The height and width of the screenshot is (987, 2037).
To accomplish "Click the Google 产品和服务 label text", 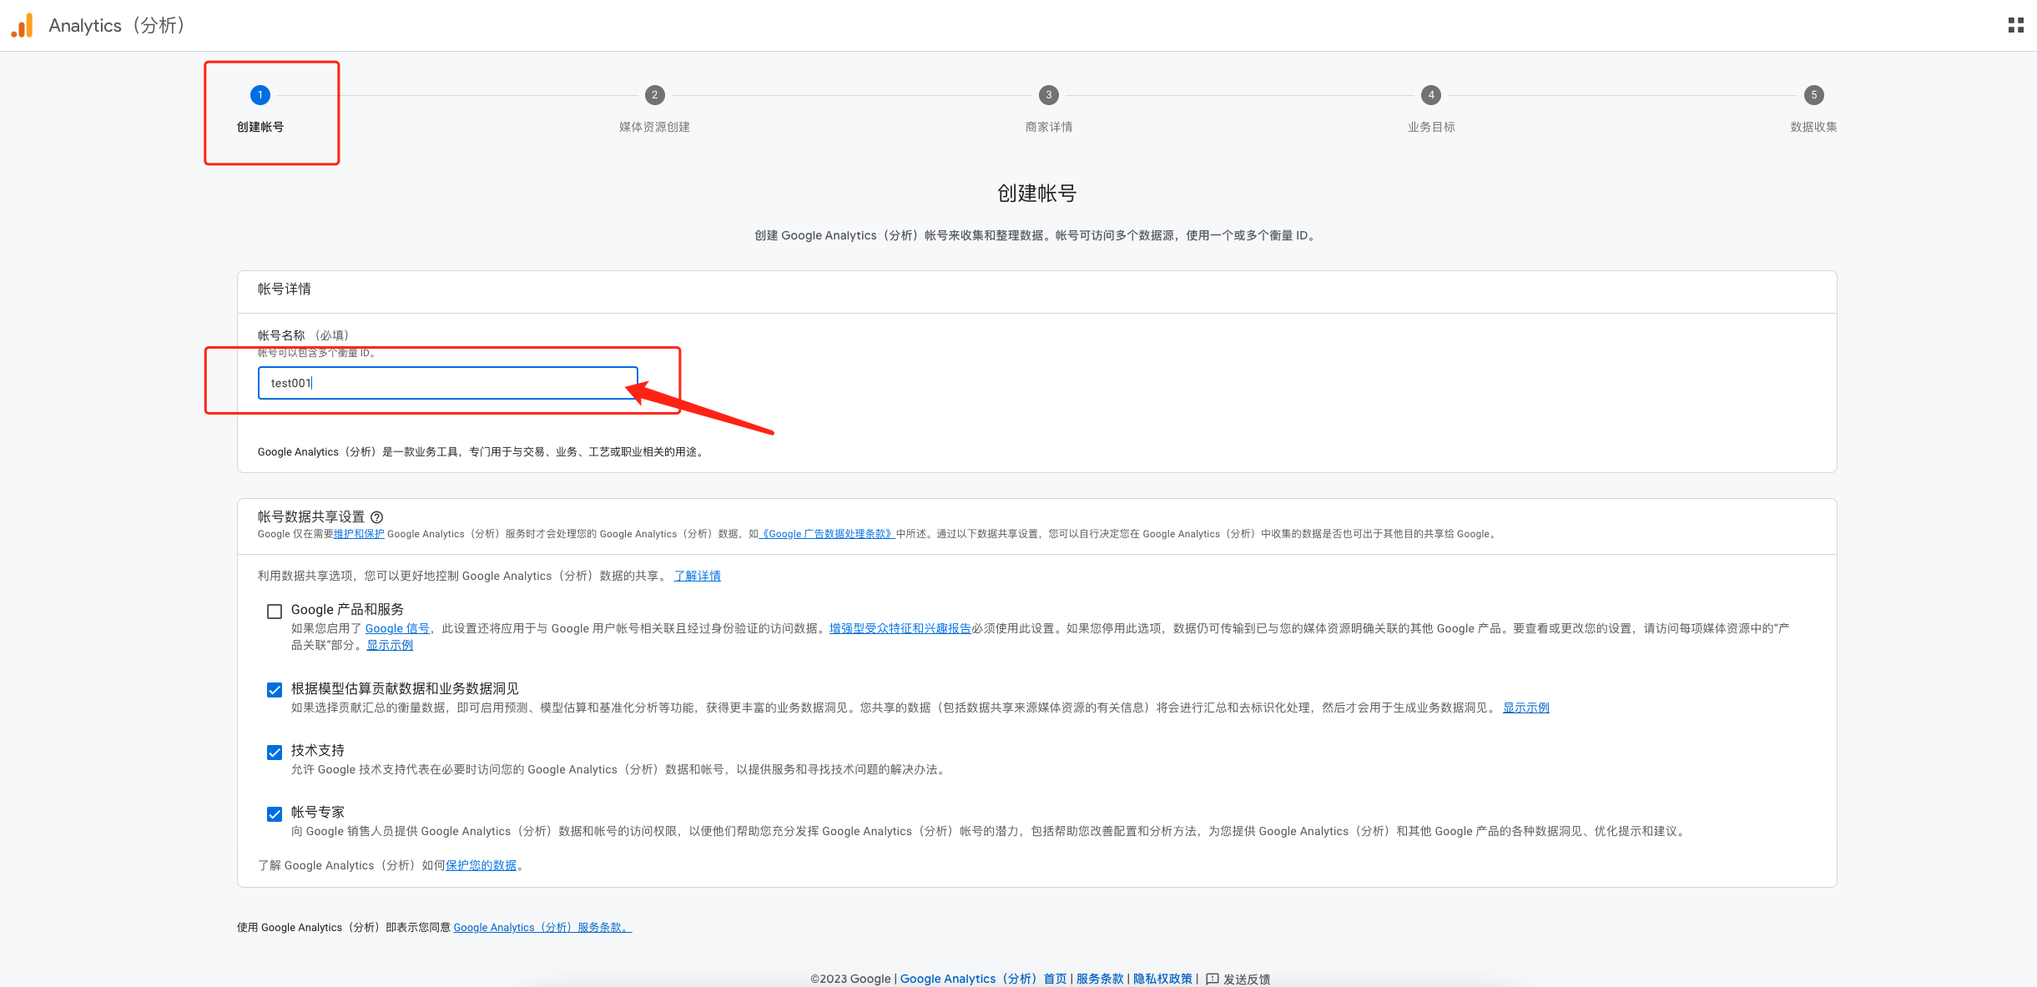I will point(347,610).
